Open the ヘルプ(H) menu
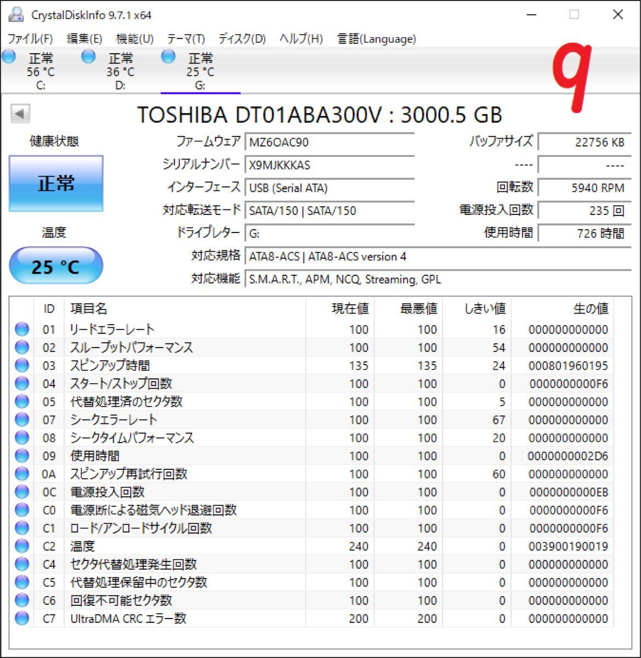This screenshot has width=641, height=658. pos(301,39)
